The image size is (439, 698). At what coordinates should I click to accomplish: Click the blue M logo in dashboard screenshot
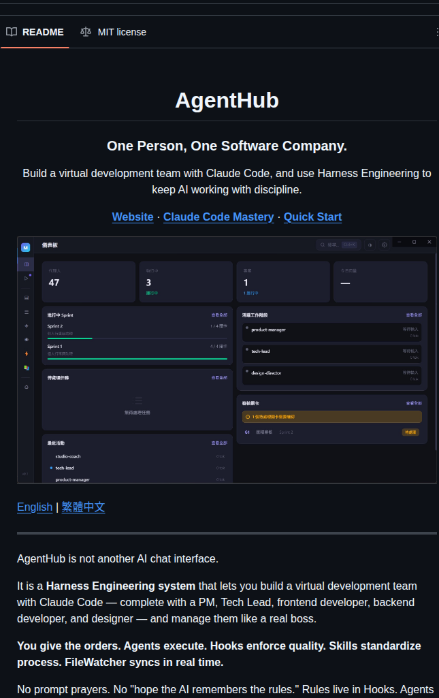point(25,247)
